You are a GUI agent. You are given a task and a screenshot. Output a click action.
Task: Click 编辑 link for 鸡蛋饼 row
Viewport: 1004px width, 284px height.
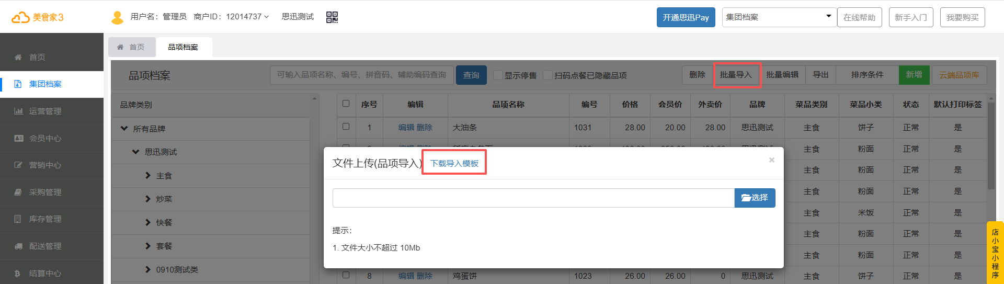coord(406,276)
